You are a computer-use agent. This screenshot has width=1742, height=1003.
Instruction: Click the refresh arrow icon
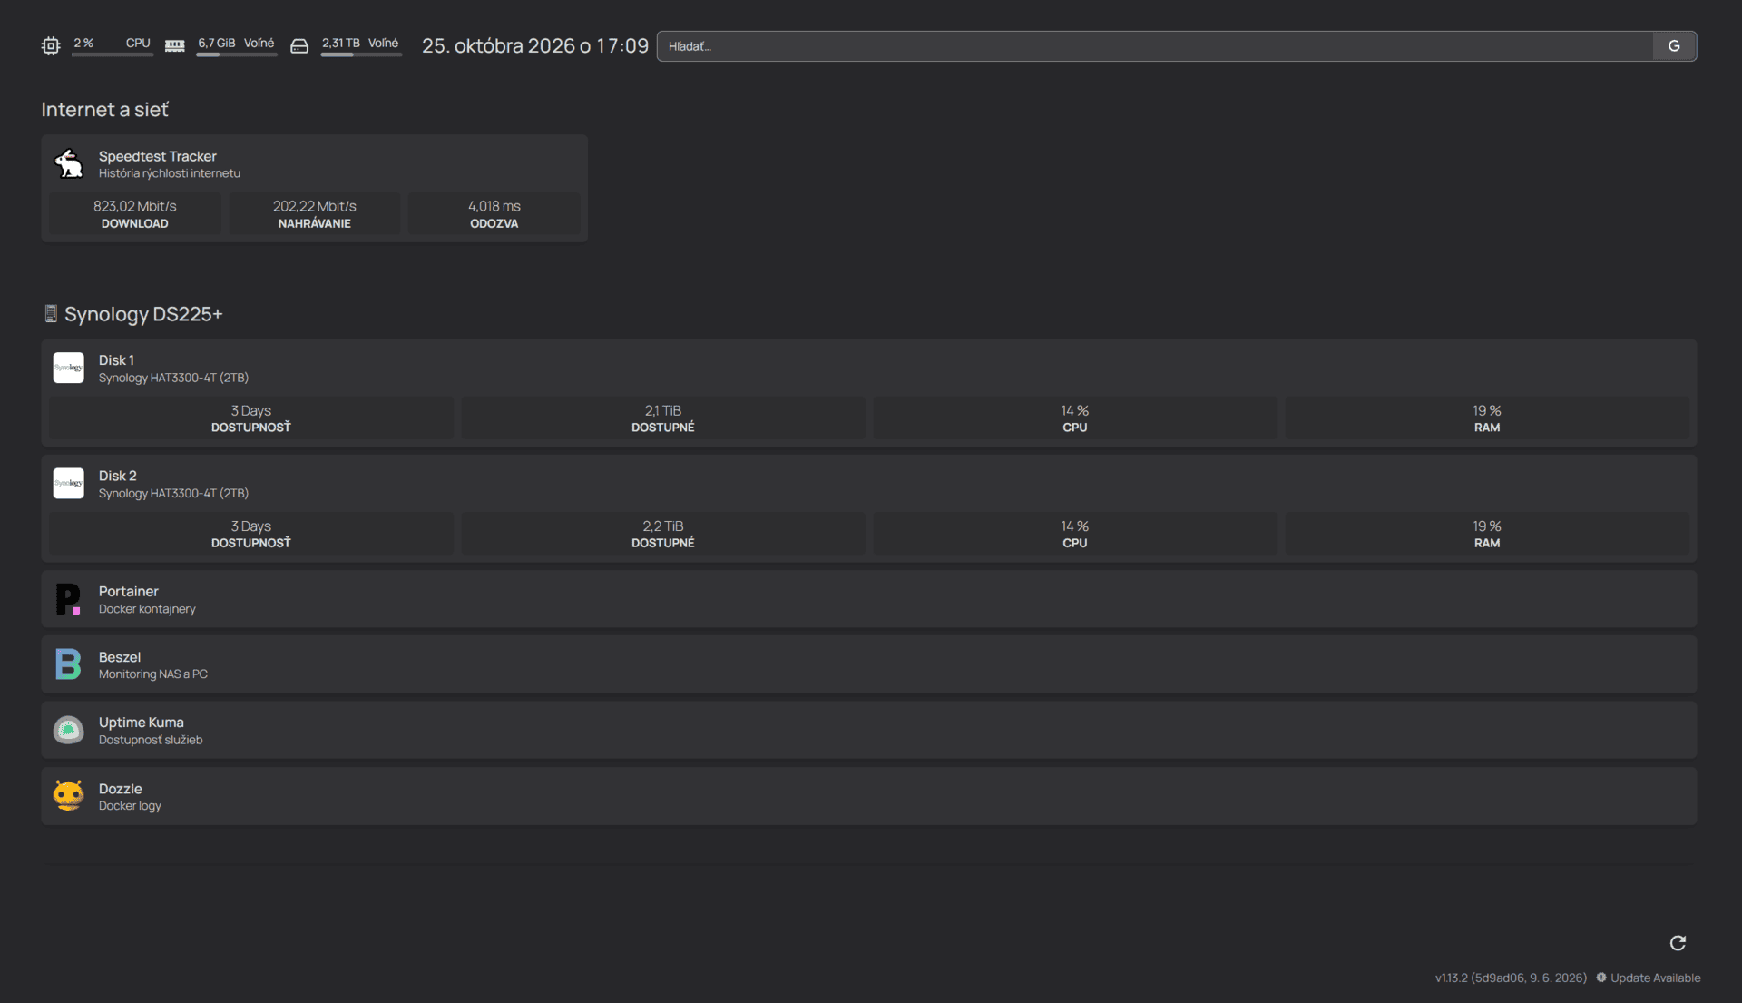pyautogui.click(x=1678, y=943)
